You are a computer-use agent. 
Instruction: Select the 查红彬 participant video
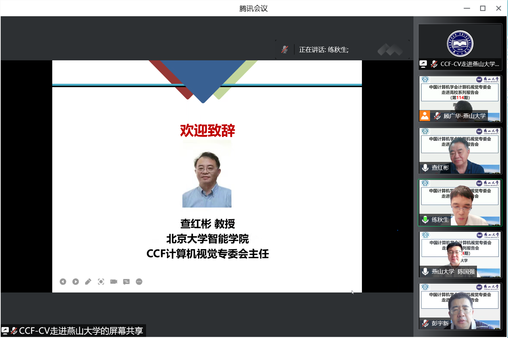(x=460, y=151)
